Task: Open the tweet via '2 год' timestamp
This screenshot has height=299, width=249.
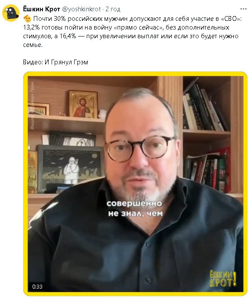Action: (113, 9)
